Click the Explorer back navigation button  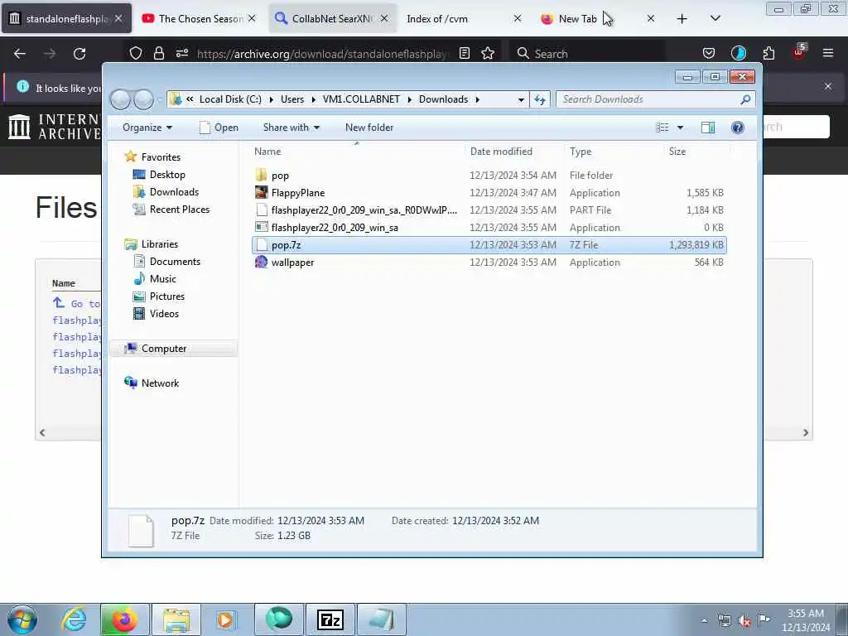121,99
